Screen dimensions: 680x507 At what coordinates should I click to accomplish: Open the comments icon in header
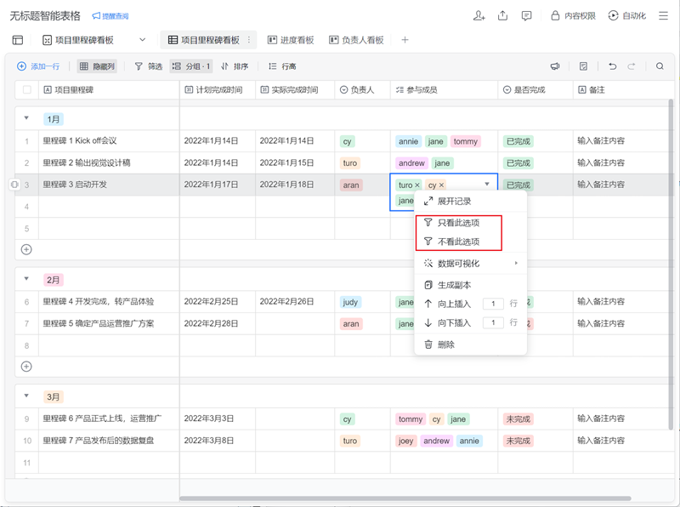(x=527, y=15)
